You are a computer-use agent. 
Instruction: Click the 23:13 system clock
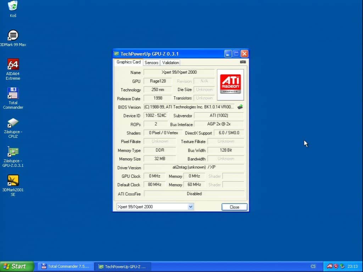point(353,266)
